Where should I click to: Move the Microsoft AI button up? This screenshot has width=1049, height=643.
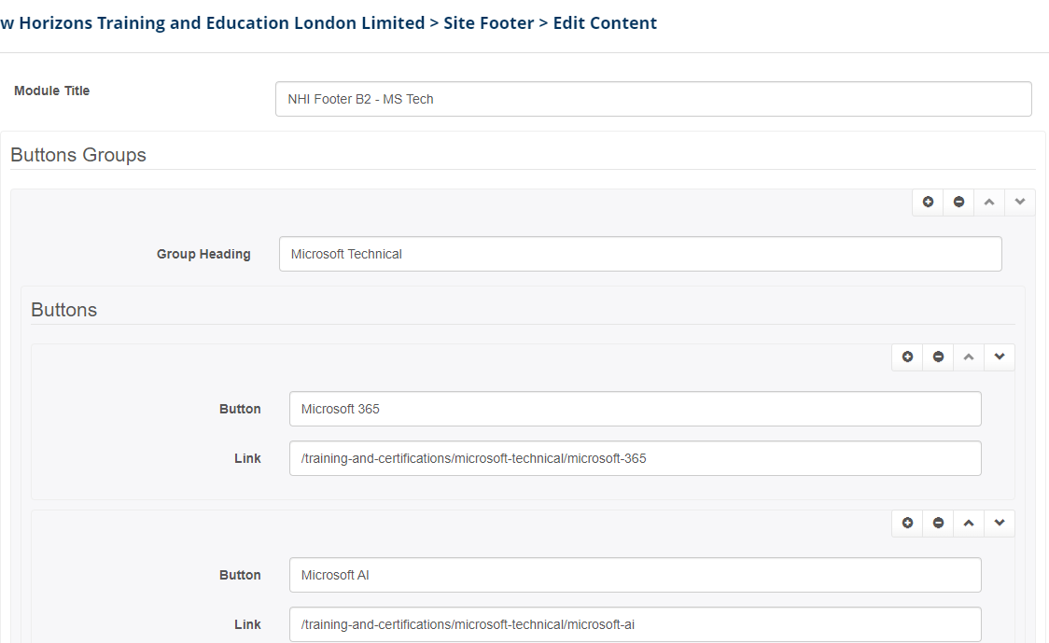969,523
